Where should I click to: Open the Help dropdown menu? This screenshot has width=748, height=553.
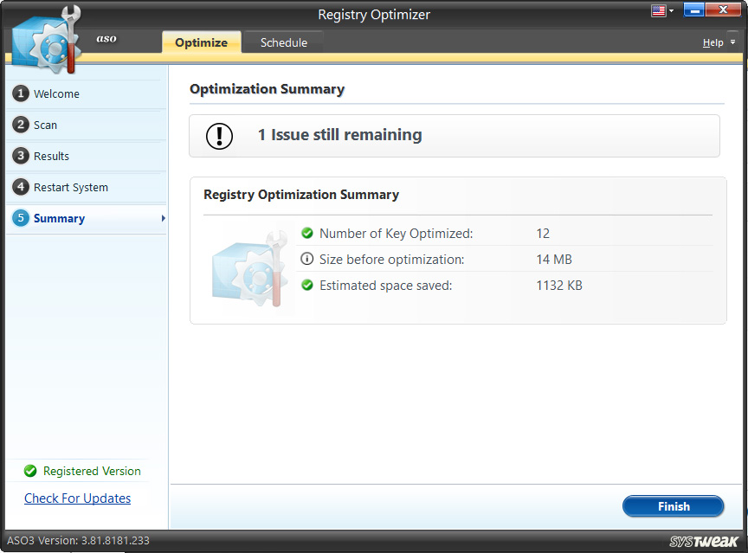point(716,42)
